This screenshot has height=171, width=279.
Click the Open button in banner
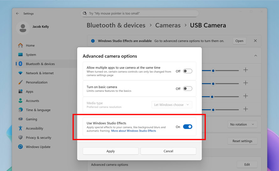[239, 41]
